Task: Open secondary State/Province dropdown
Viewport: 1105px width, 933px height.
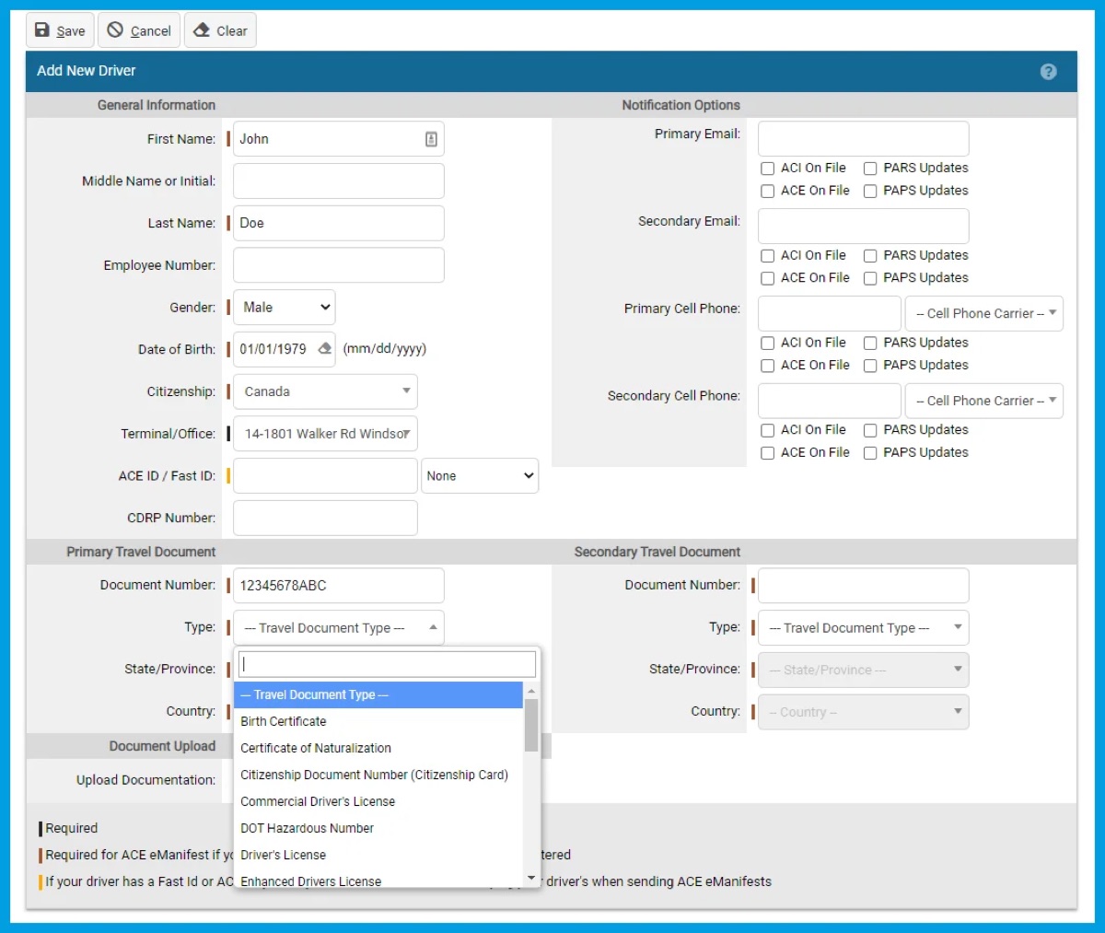Action: 863,670
